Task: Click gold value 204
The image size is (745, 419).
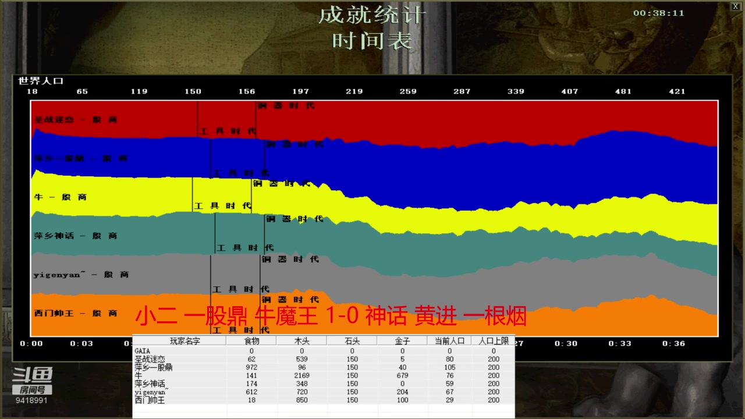Action: [x=402, y=392]
